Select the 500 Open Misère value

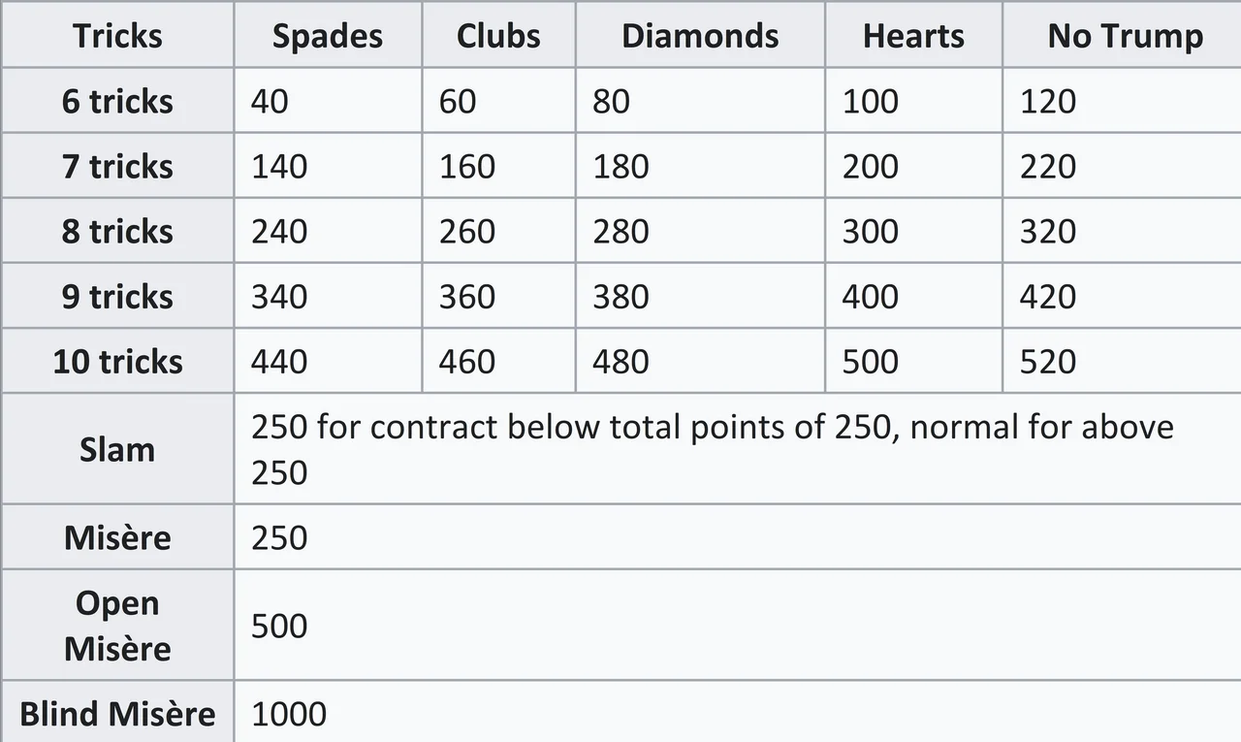click(x=279, y=626)
